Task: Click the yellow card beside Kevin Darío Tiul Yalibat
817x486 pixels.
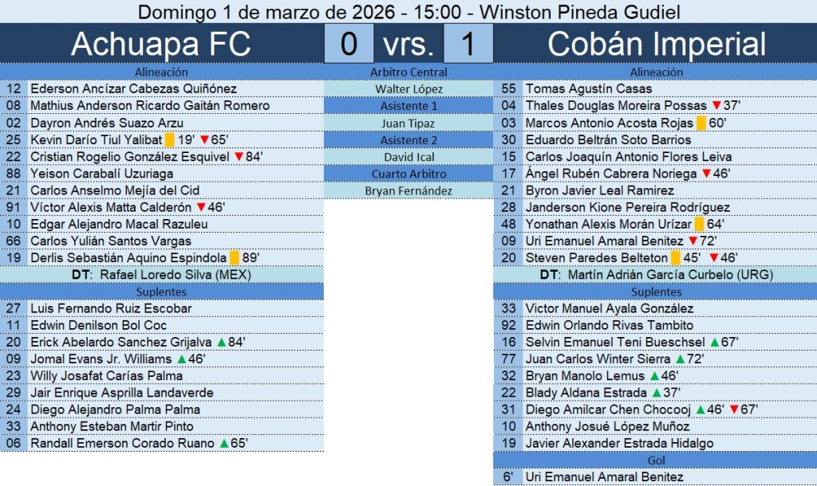Action: pos(170,139)
